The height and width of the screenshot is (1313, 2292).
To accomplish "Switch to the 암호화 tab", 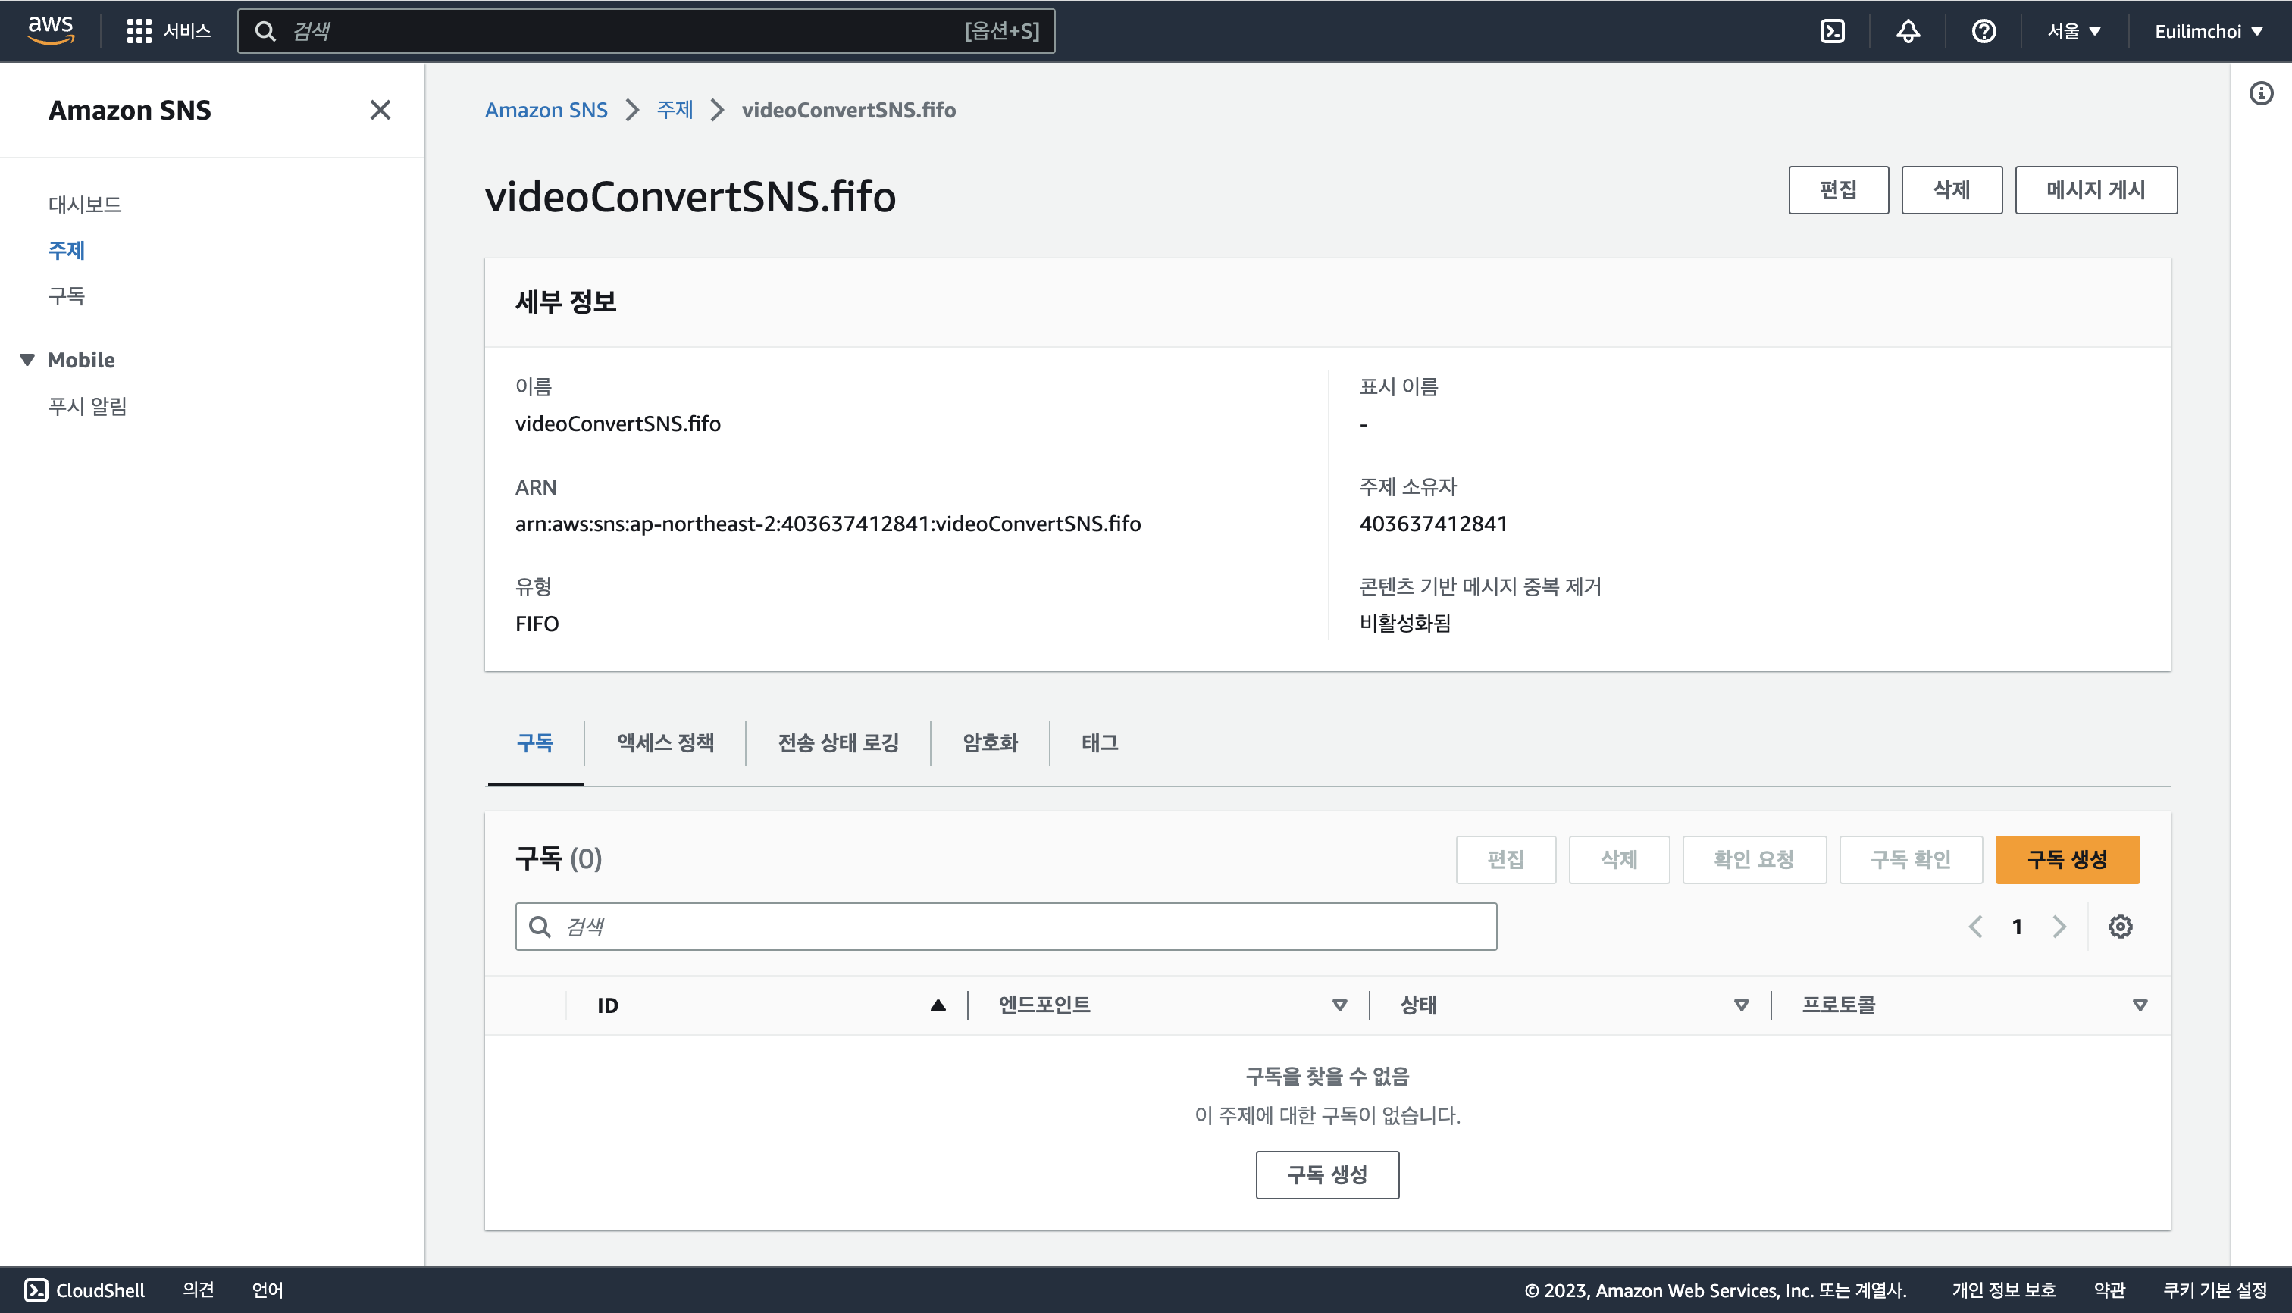I will click(x=990, y=743).
